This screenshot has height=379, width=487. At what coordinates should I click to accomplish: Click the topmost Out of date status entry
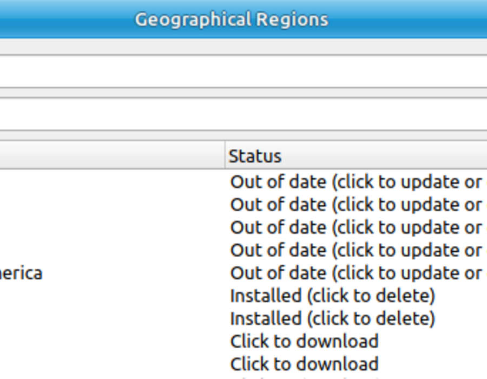point(358,182)
